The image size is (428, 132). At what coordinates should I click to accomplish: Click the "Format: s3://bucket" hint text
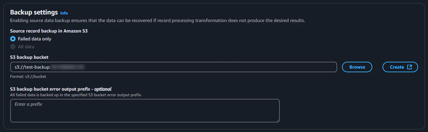(x=28, y=77)
